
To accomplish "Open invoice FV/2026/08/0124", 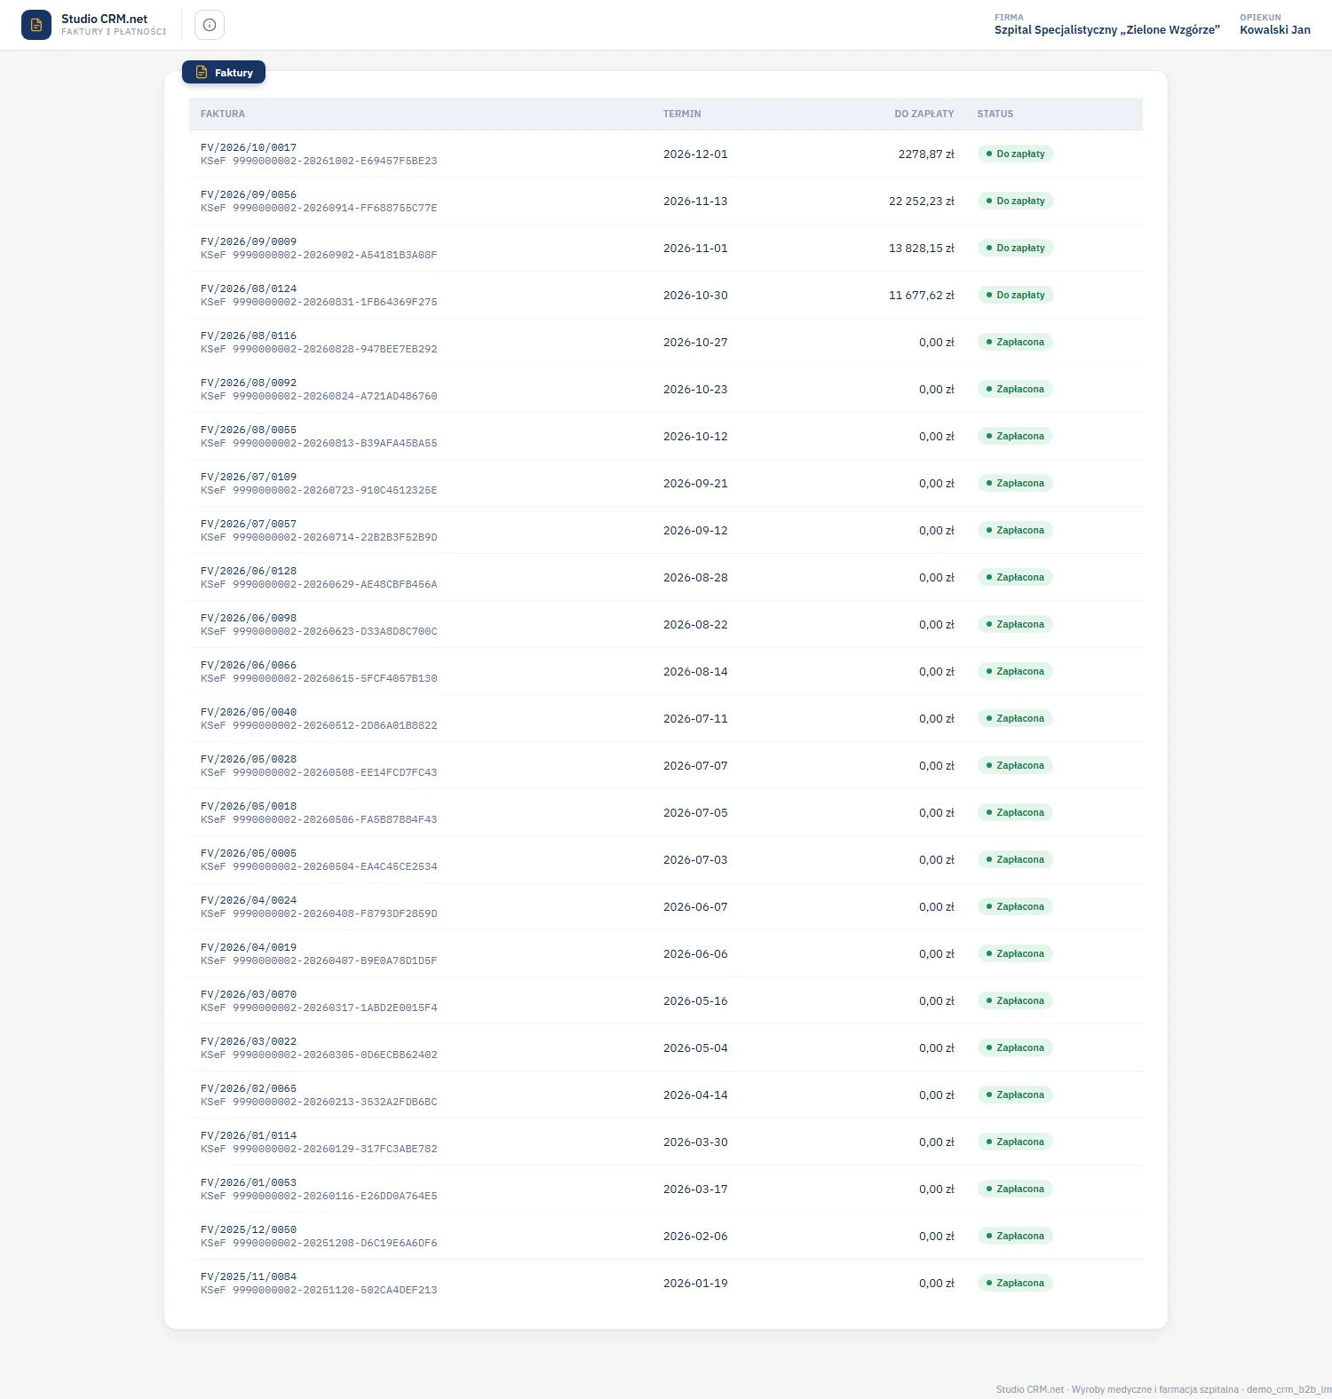I will (x=249, y=288).
